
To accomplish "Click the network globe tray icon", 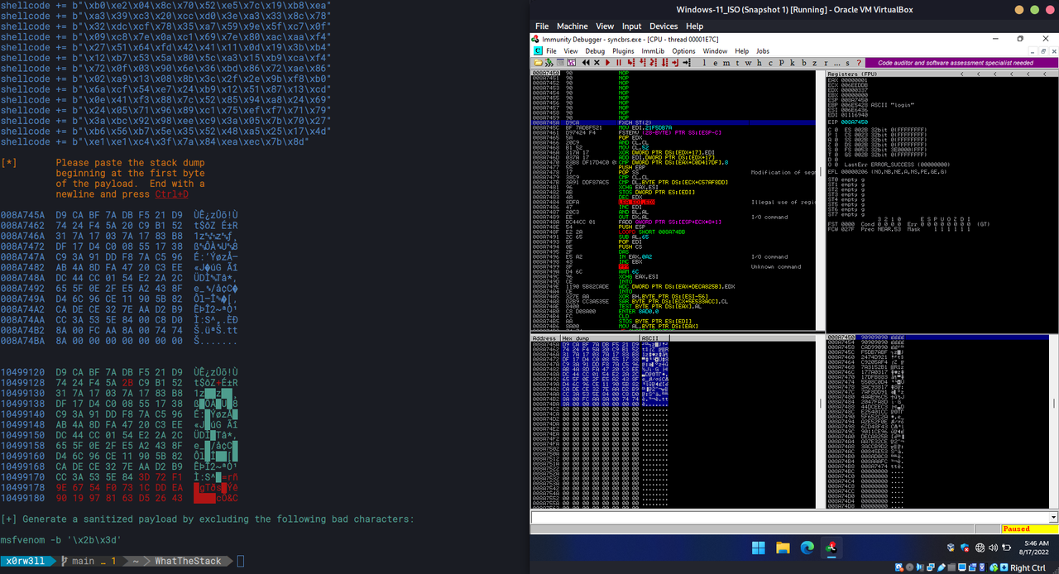I will pos(980,548).
